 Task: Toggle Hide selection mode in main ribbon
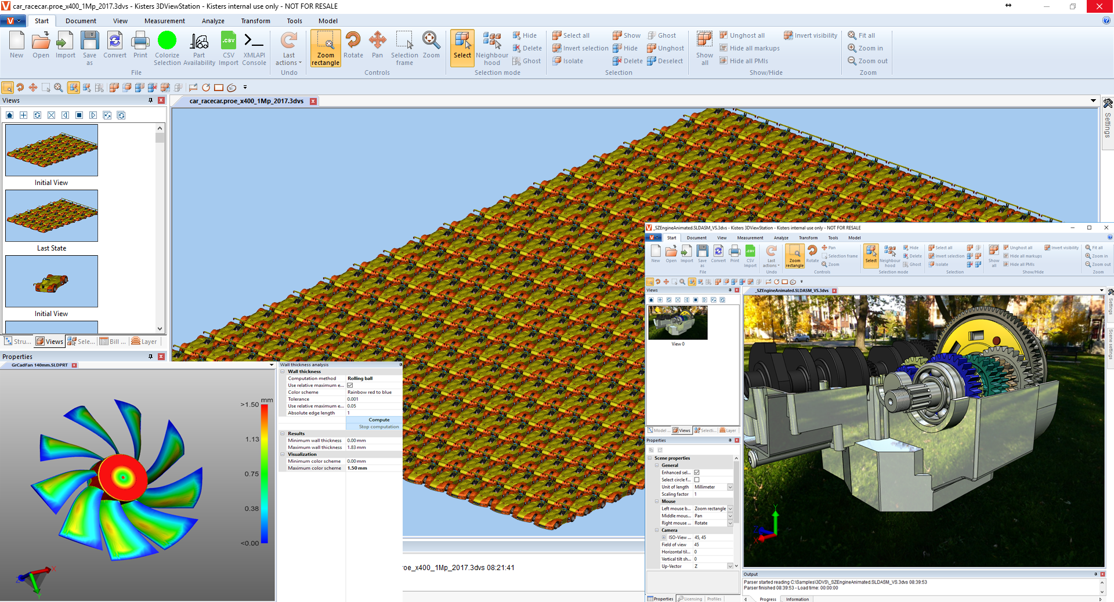pos(525,35)
